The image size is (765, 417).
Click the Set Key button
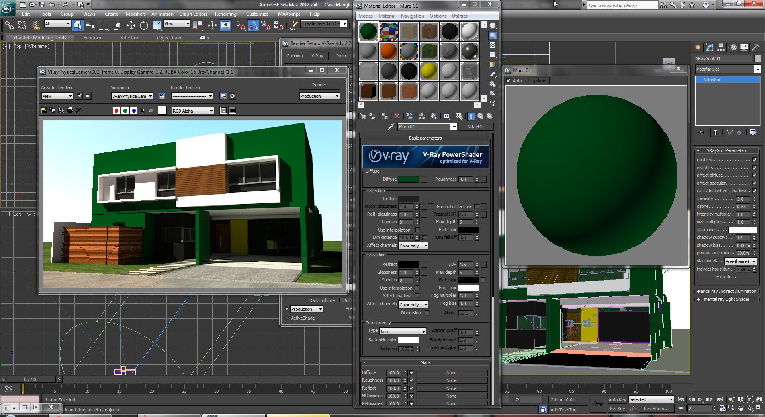(x=617, y=409)
